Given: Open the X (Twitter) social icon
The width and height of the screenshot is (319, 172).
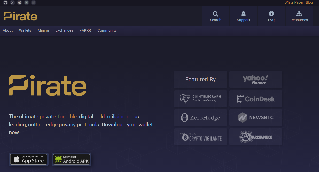Looking at the screenshot, I should coord(12,3).
